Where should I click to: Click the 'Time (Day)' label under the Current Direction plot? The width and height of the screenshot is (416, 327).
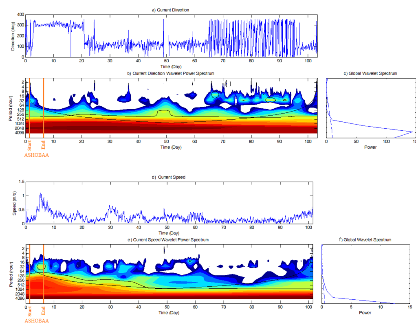click(171, 66)
